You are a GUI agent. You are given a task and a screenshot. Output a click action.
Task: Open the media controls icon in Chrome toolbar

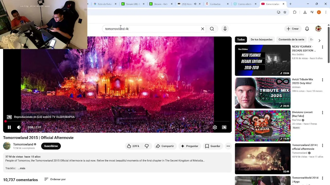pyautogui.click(x=312, y=12)
